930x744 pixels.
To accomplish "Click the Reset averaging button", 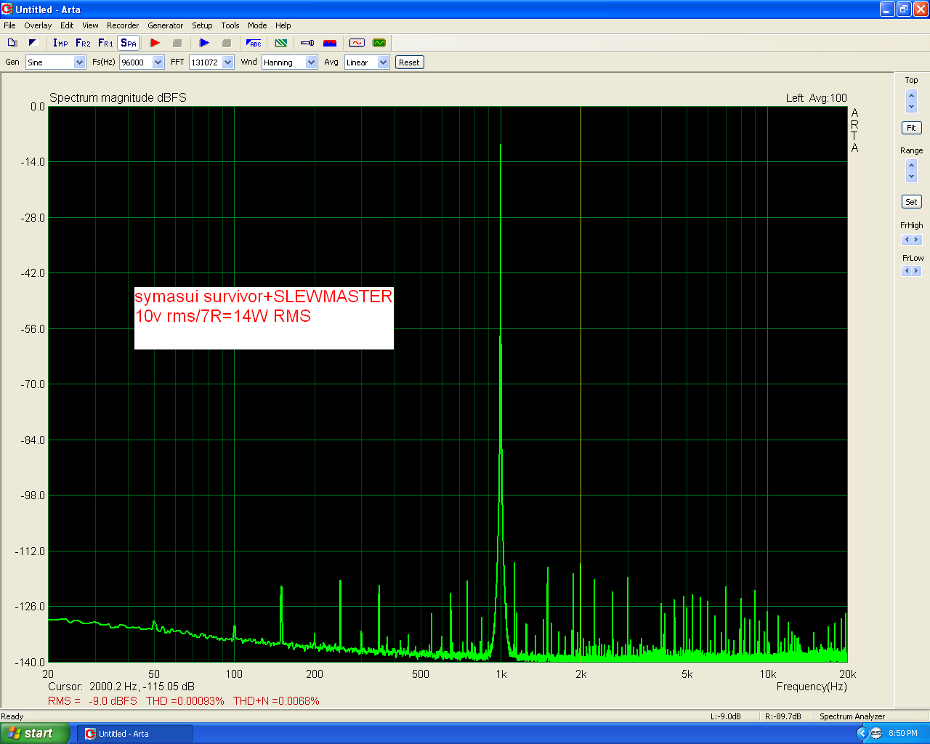I will pyautogui.click(x=409, y=62).
